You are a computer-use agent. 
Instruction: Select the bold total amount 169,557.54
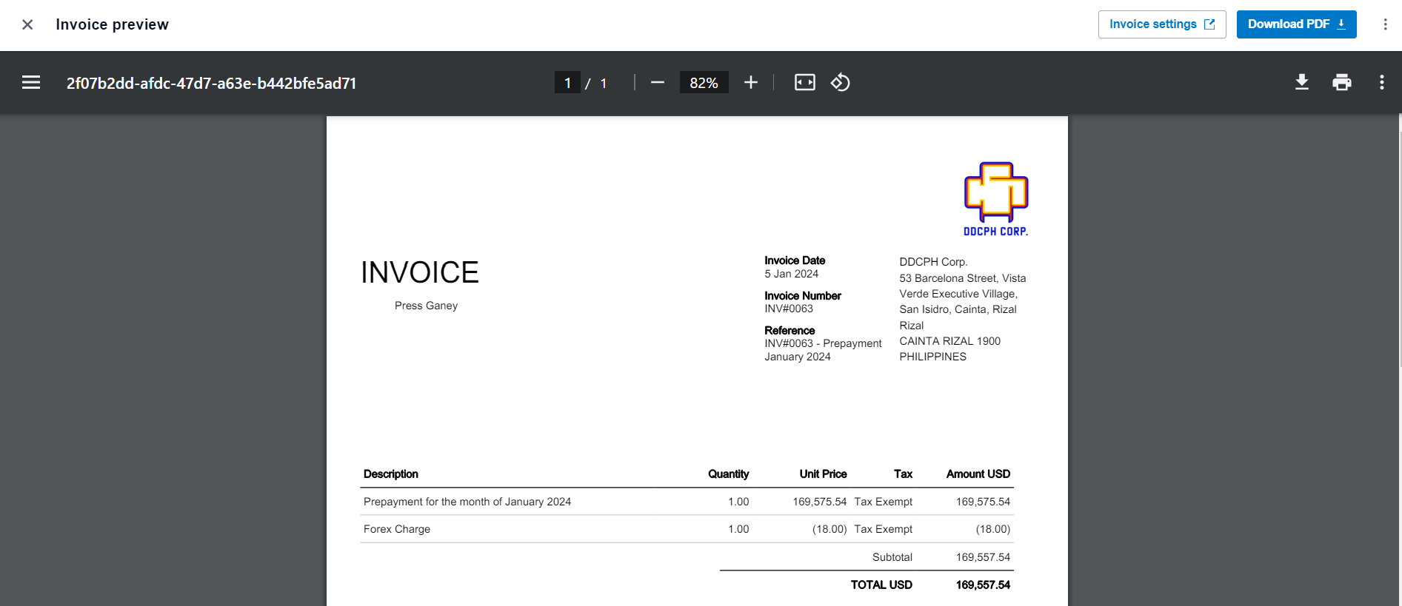[984, 585]
